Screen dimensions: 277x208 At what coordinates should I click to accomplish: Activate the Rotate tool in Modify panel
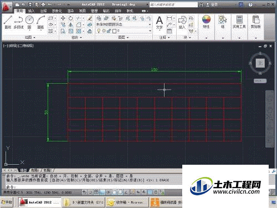pyautogui.click(x=71, y=18)
